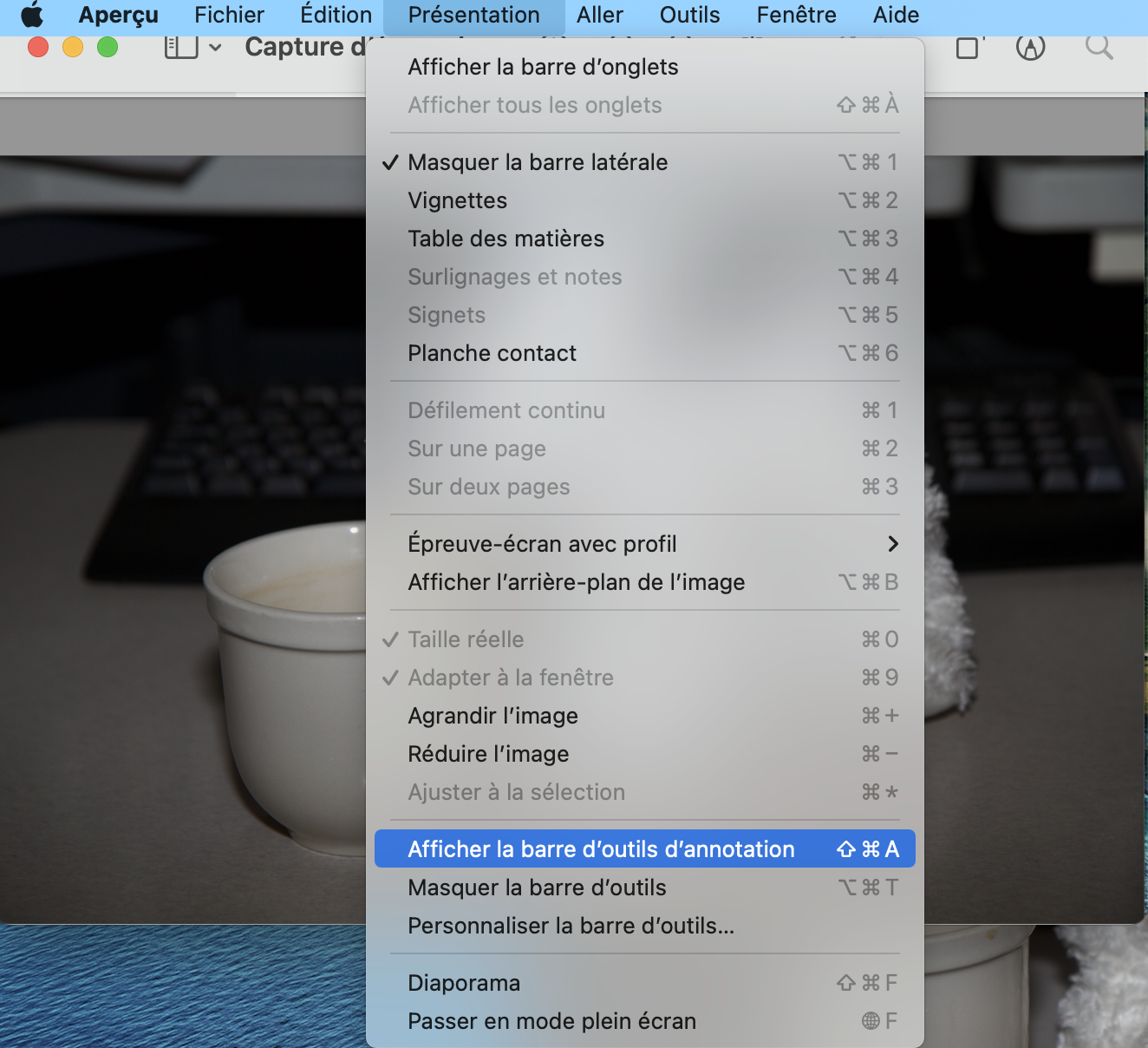Open the Apple menu
Viewport: 1148px width, 1048px height.
click(32, 15)
